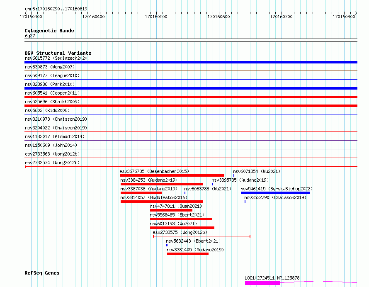
Task: Select the nsv3204022 (Chaisson2019) label
Action: pos(56,128)
